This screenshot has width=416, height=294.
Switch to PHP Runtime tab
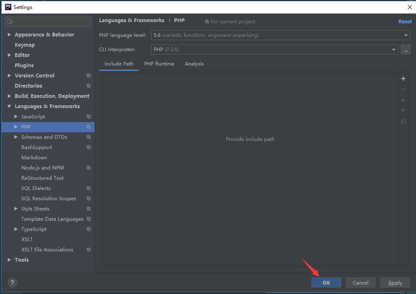[x=159, y=64]
